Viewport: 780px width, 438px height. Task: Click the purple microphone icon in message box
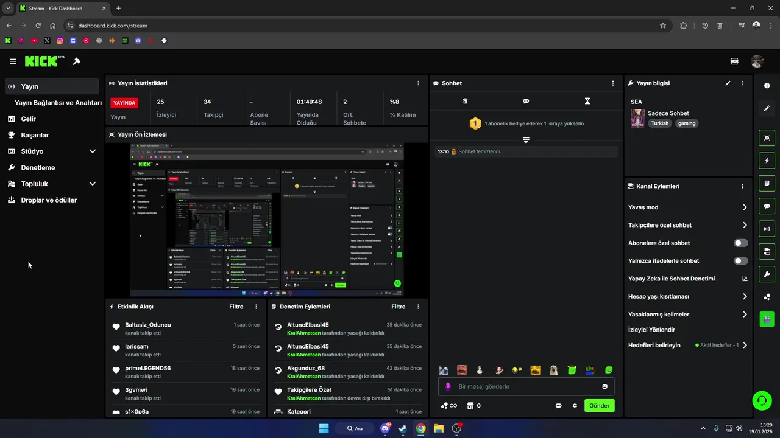point(448,386)
